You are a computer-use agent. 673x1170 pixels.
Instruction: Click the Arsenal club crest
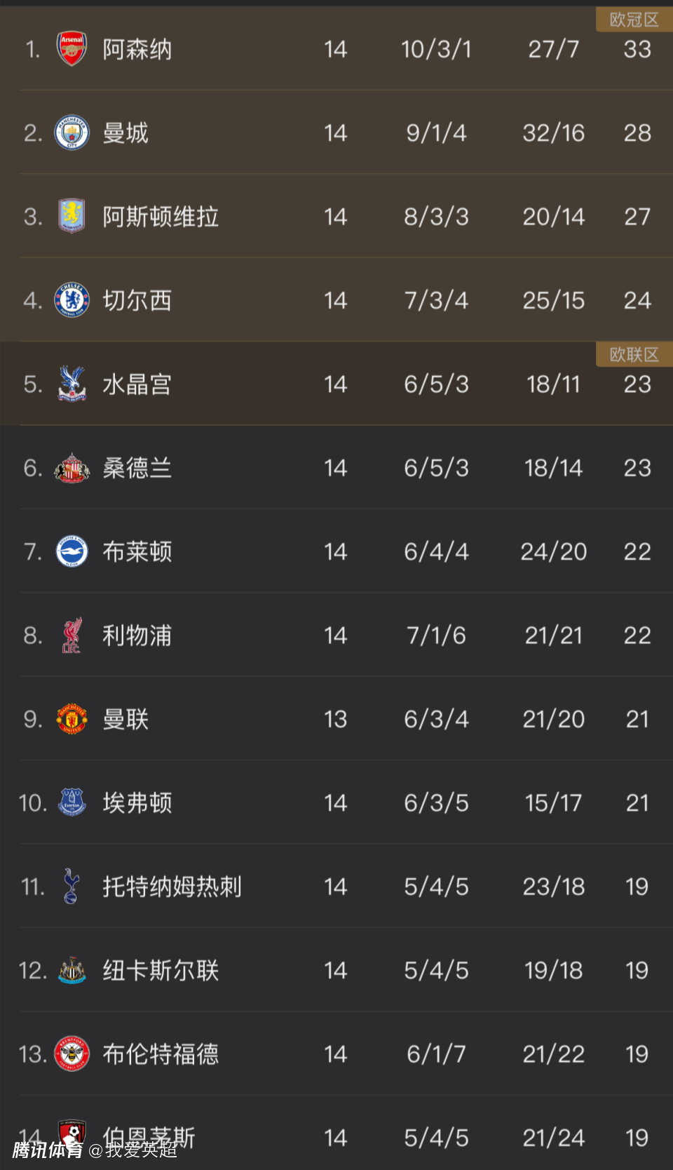click(72, 48)
